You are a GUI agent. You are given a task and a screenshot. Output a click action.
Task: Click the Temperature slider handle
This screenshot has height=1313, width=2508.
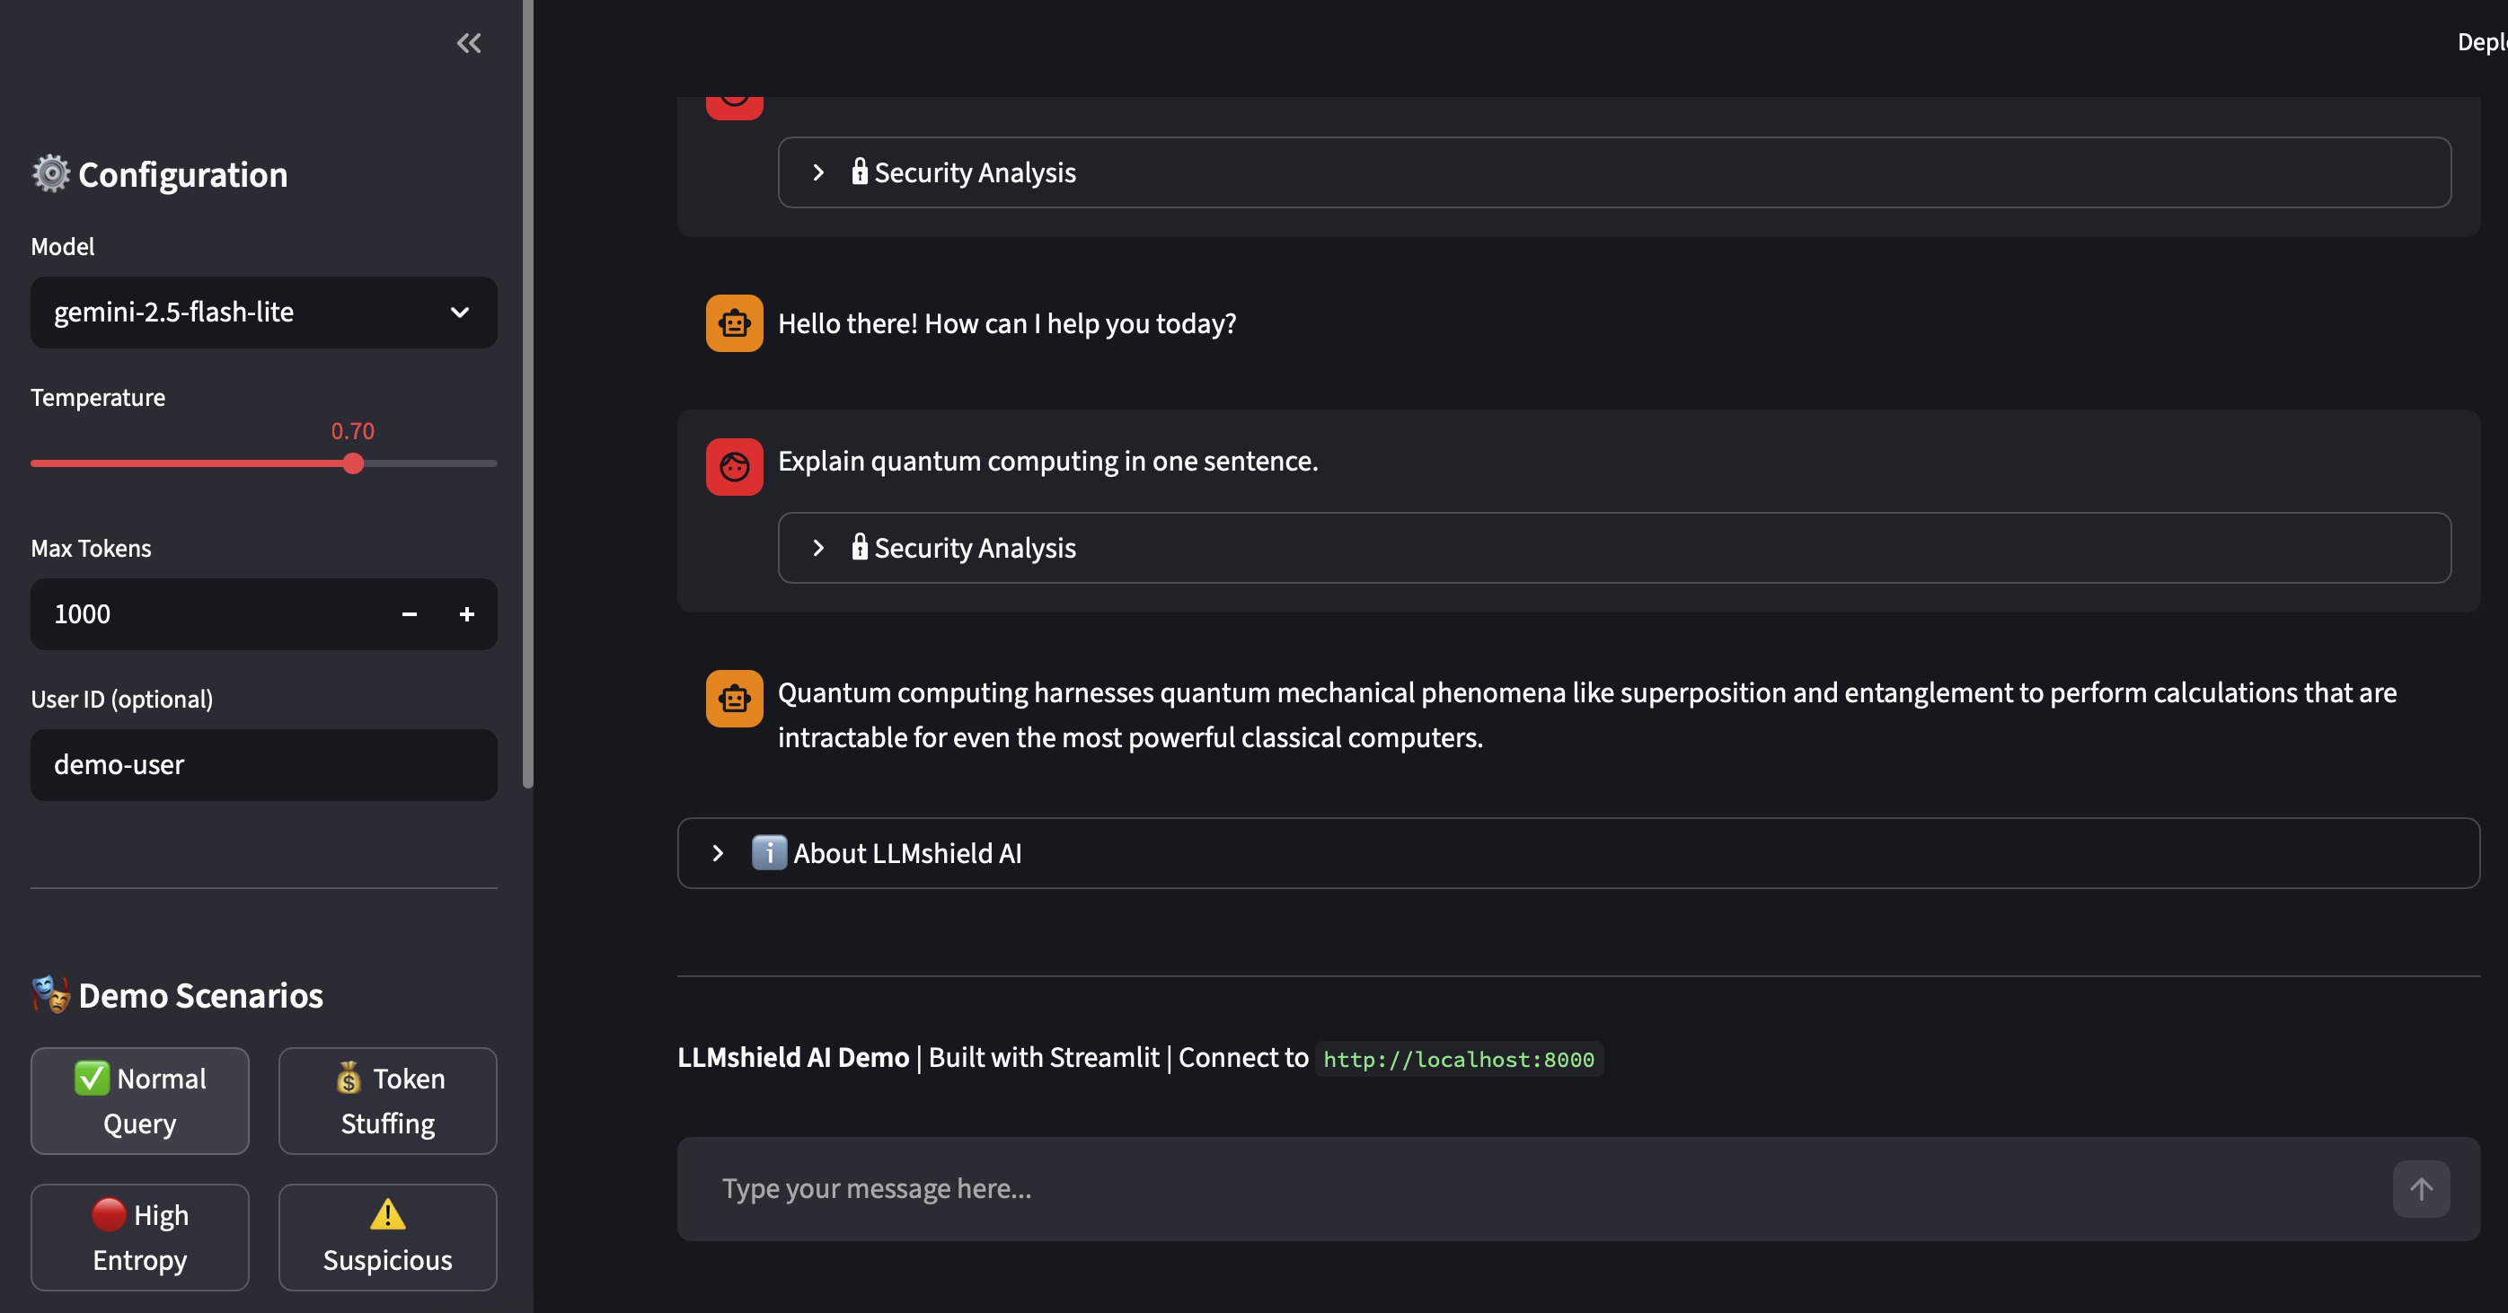point(353,463)
